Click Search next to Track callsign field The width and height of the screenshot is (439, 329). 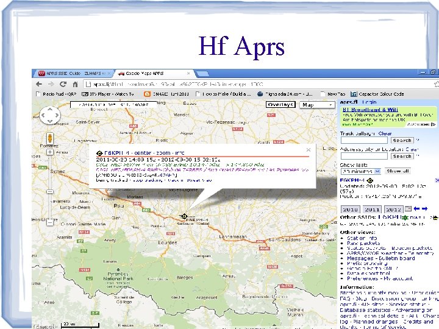click(x=402, y=140)
